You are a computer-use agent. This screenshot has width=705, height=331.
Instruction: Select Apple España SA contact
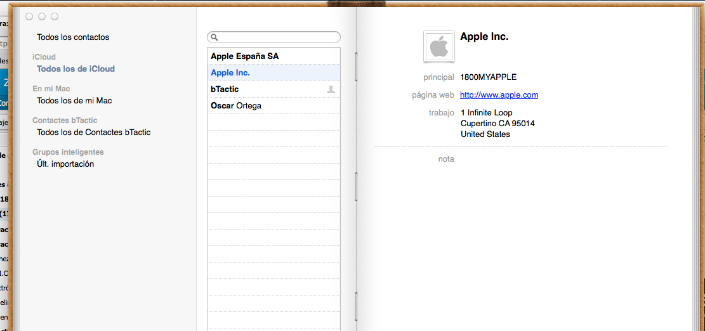point(274,56)
